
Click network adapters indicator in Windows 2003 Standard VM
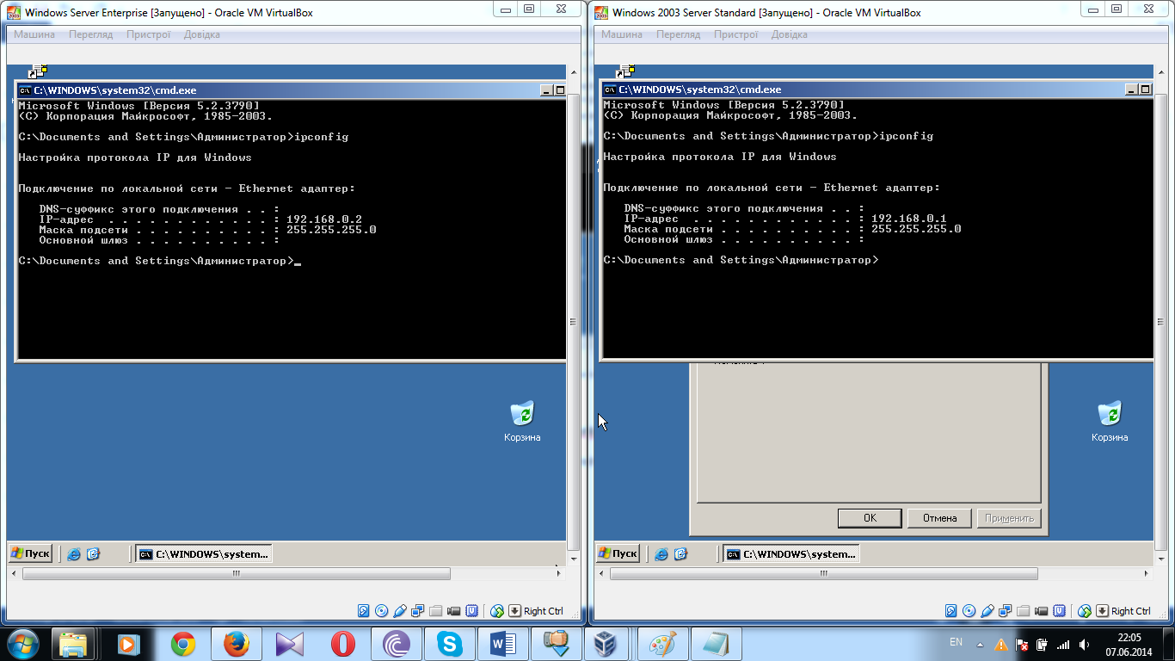(x=1006, y=610)
